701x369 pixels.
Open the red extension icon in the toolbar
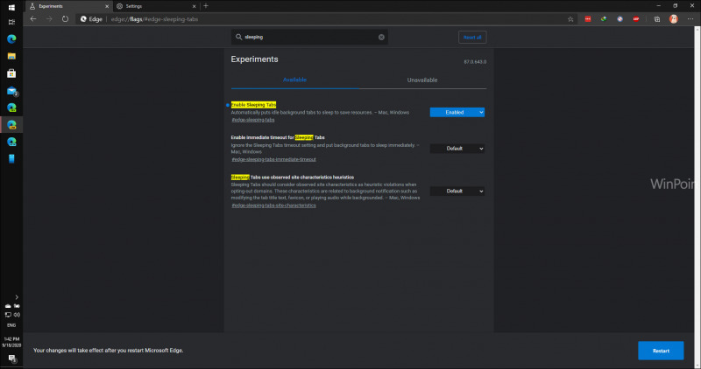point(588,19)
